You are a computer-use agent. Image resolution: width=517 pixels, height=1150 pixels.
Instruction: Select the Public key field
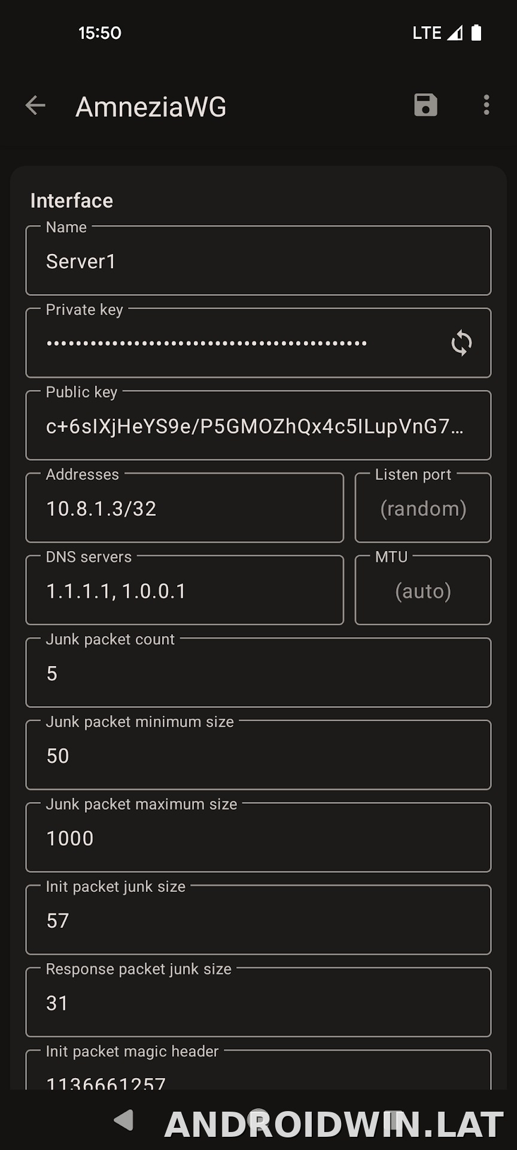tap(258, 425)
